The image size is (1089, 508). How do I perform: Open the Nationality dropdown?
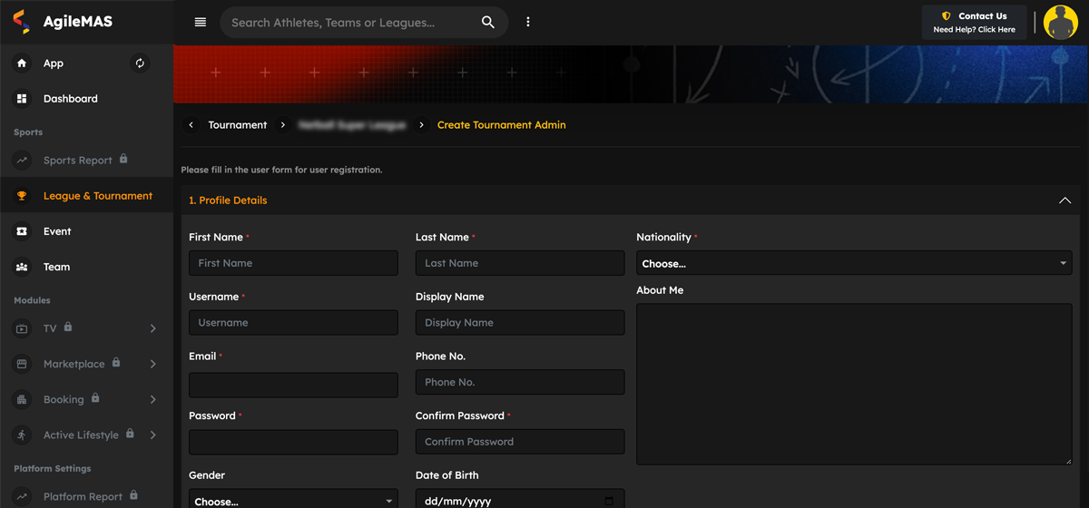pyautogui.click(x=854, y=263)
